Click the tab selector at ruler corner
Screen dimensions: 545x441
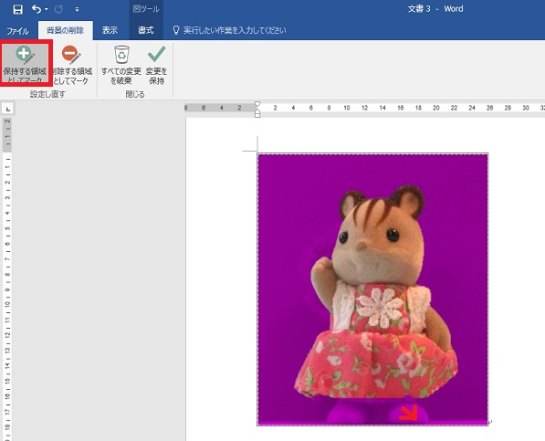[x=7, y=109]
